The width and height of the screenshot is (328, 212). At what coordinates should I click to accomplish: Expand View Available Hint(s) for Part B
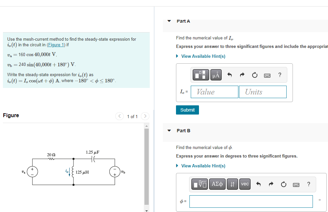[x=203, y=166]
